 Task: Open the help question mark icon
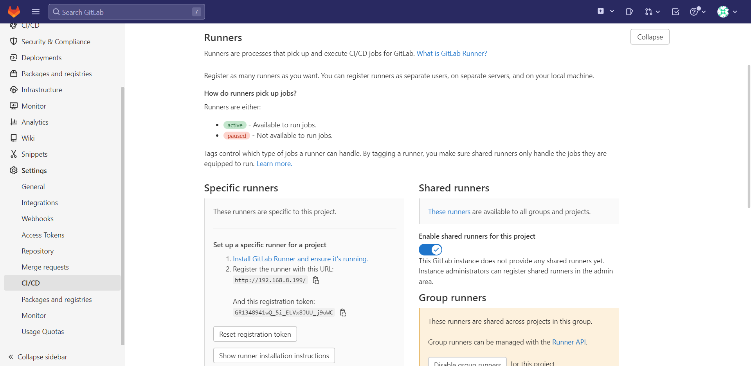[x=694, y=12]
